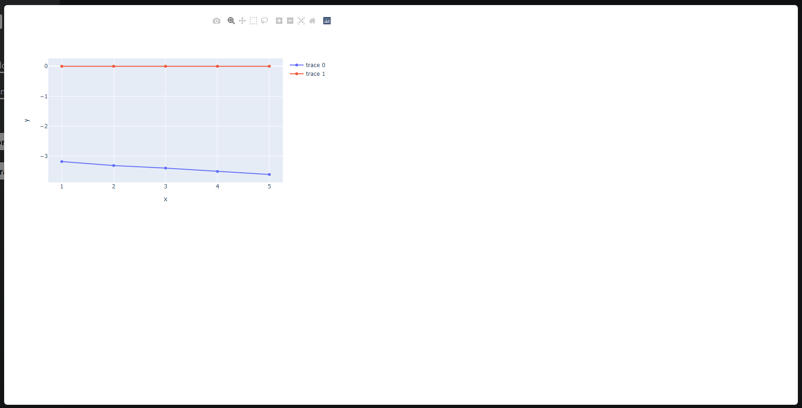Click the red trace 1 point at x=3
Image resolution: width=802 pixels, height=408 pixels.
[166, 66]
